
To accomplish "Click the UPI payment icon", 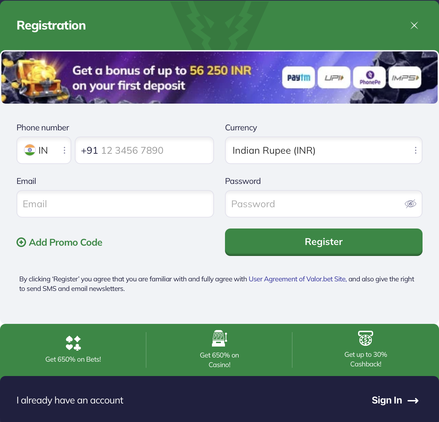I will [334, 78].
